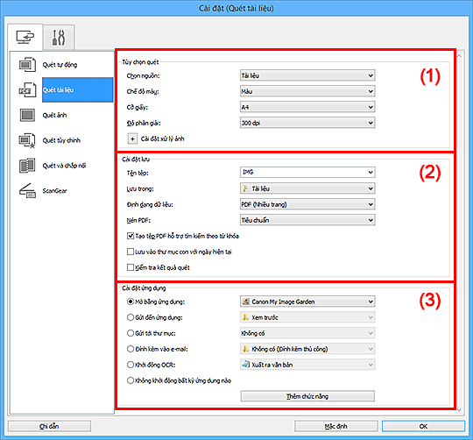473x440 pixels.
Task: Expand Cài đặt xử lý ảnh plus button
Action: point(132,138)
